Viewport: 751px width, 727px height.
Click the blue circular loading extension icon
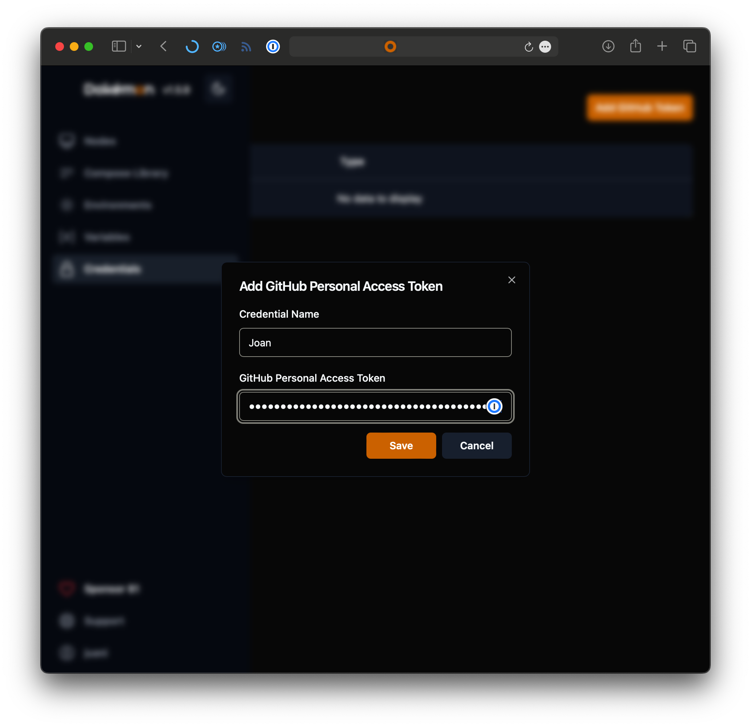(x=192, y=47)
